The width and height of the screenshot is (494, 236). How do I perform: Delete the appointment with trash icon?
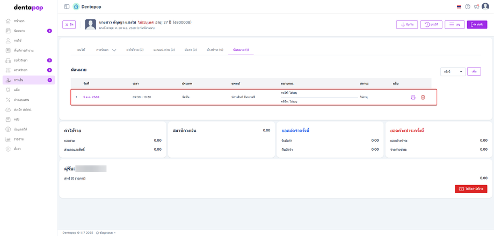[423, 97]
